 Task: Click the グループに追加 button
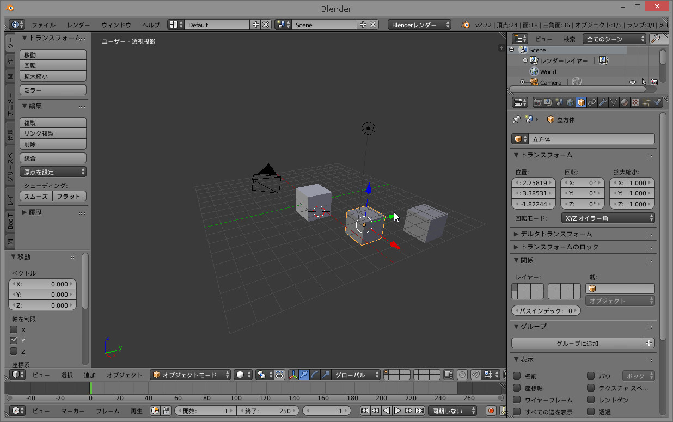(578, 343)
